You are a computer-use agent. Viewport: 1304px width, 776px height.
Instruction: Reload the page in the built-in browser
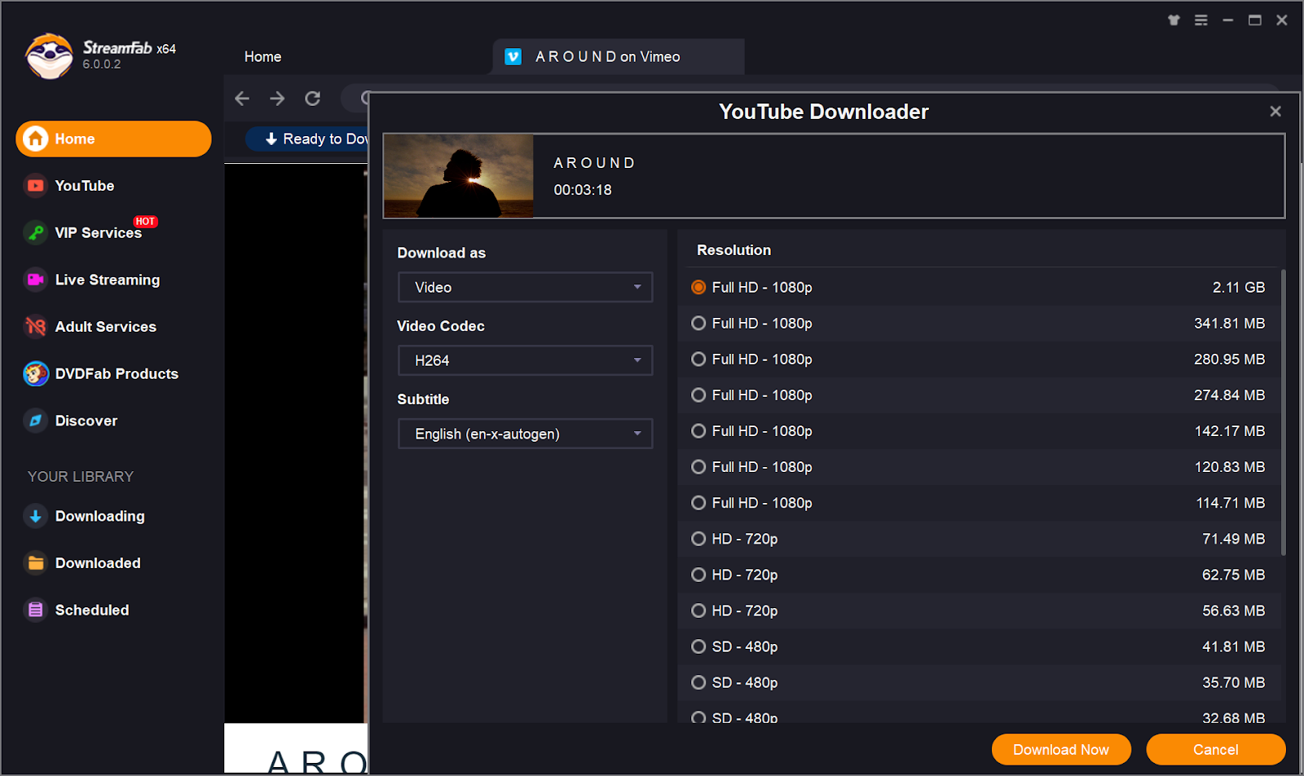312,99
